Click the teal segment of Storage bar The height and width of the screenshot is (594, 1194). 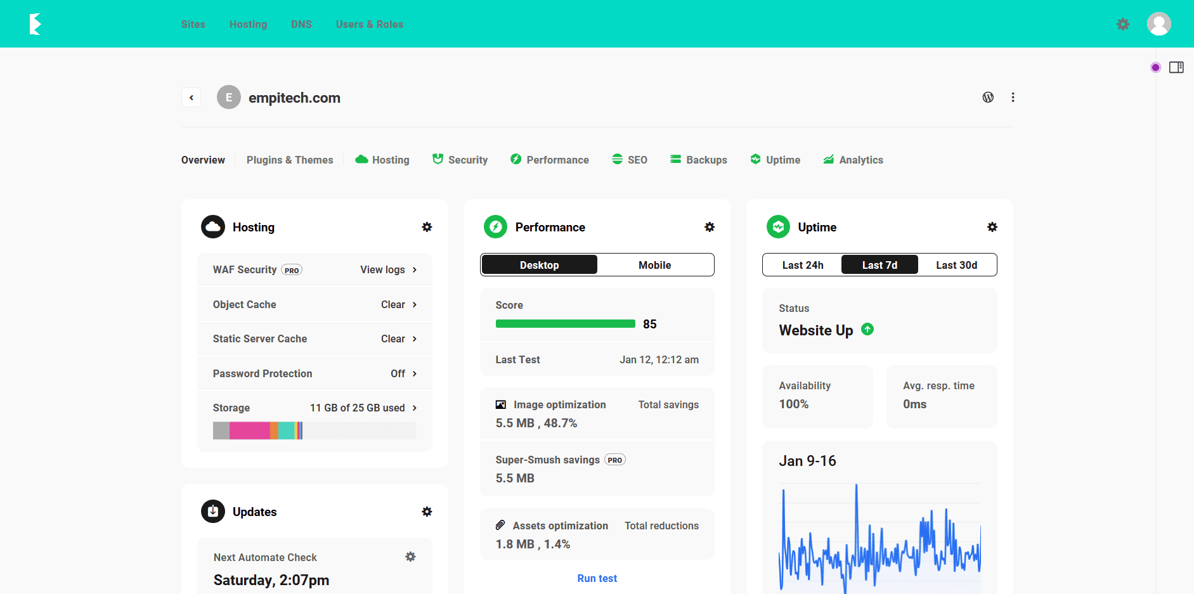[287, 430]
